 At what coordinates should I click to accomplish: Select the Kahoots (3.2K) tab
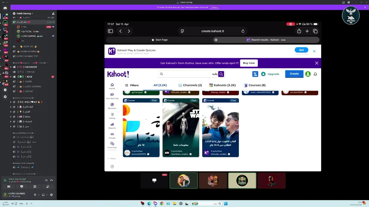[222, 85]
